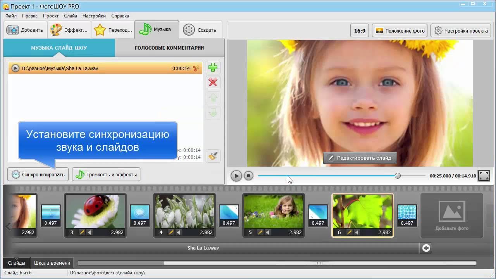Open the Проект menu

click(51, 16)
